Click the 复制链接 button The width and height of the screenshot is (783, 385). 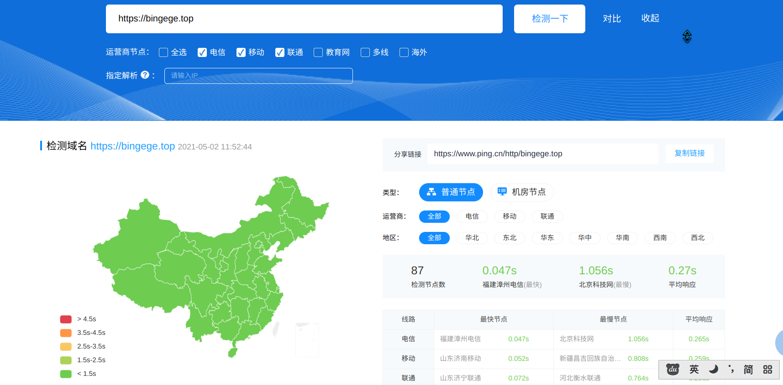[689, 154]
